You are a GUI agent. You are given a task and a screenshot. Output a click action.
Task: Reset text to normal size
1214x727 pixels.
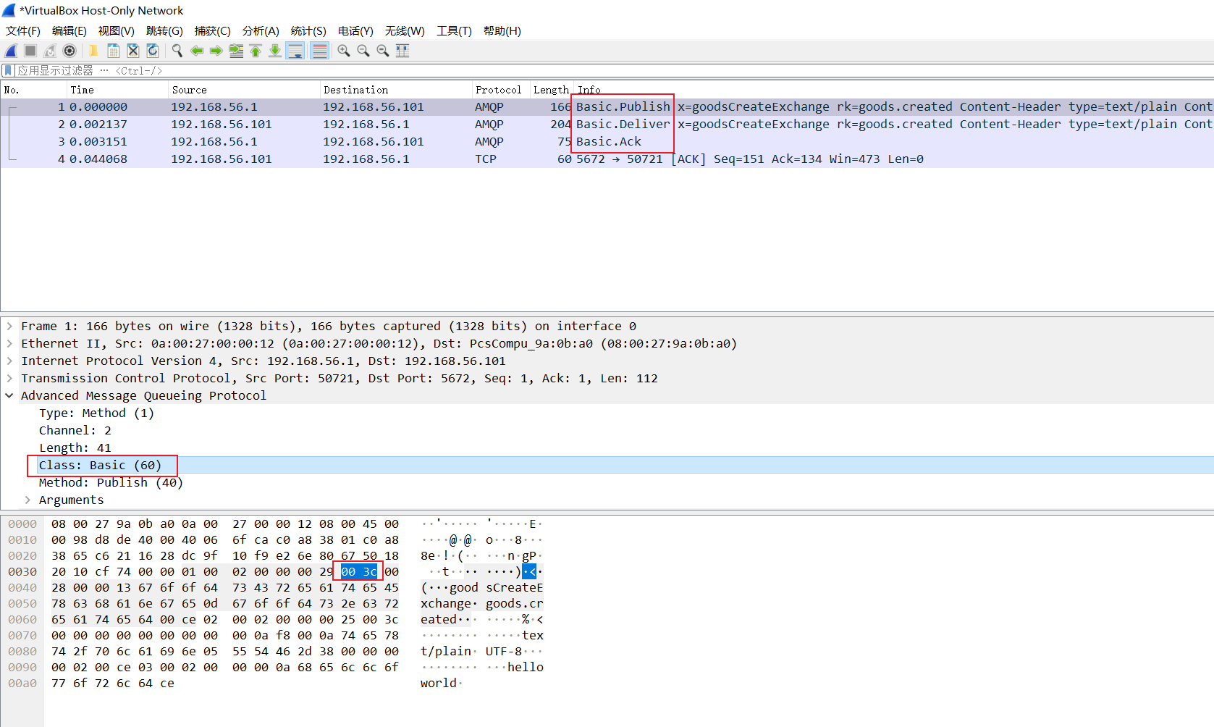(383, 51)
